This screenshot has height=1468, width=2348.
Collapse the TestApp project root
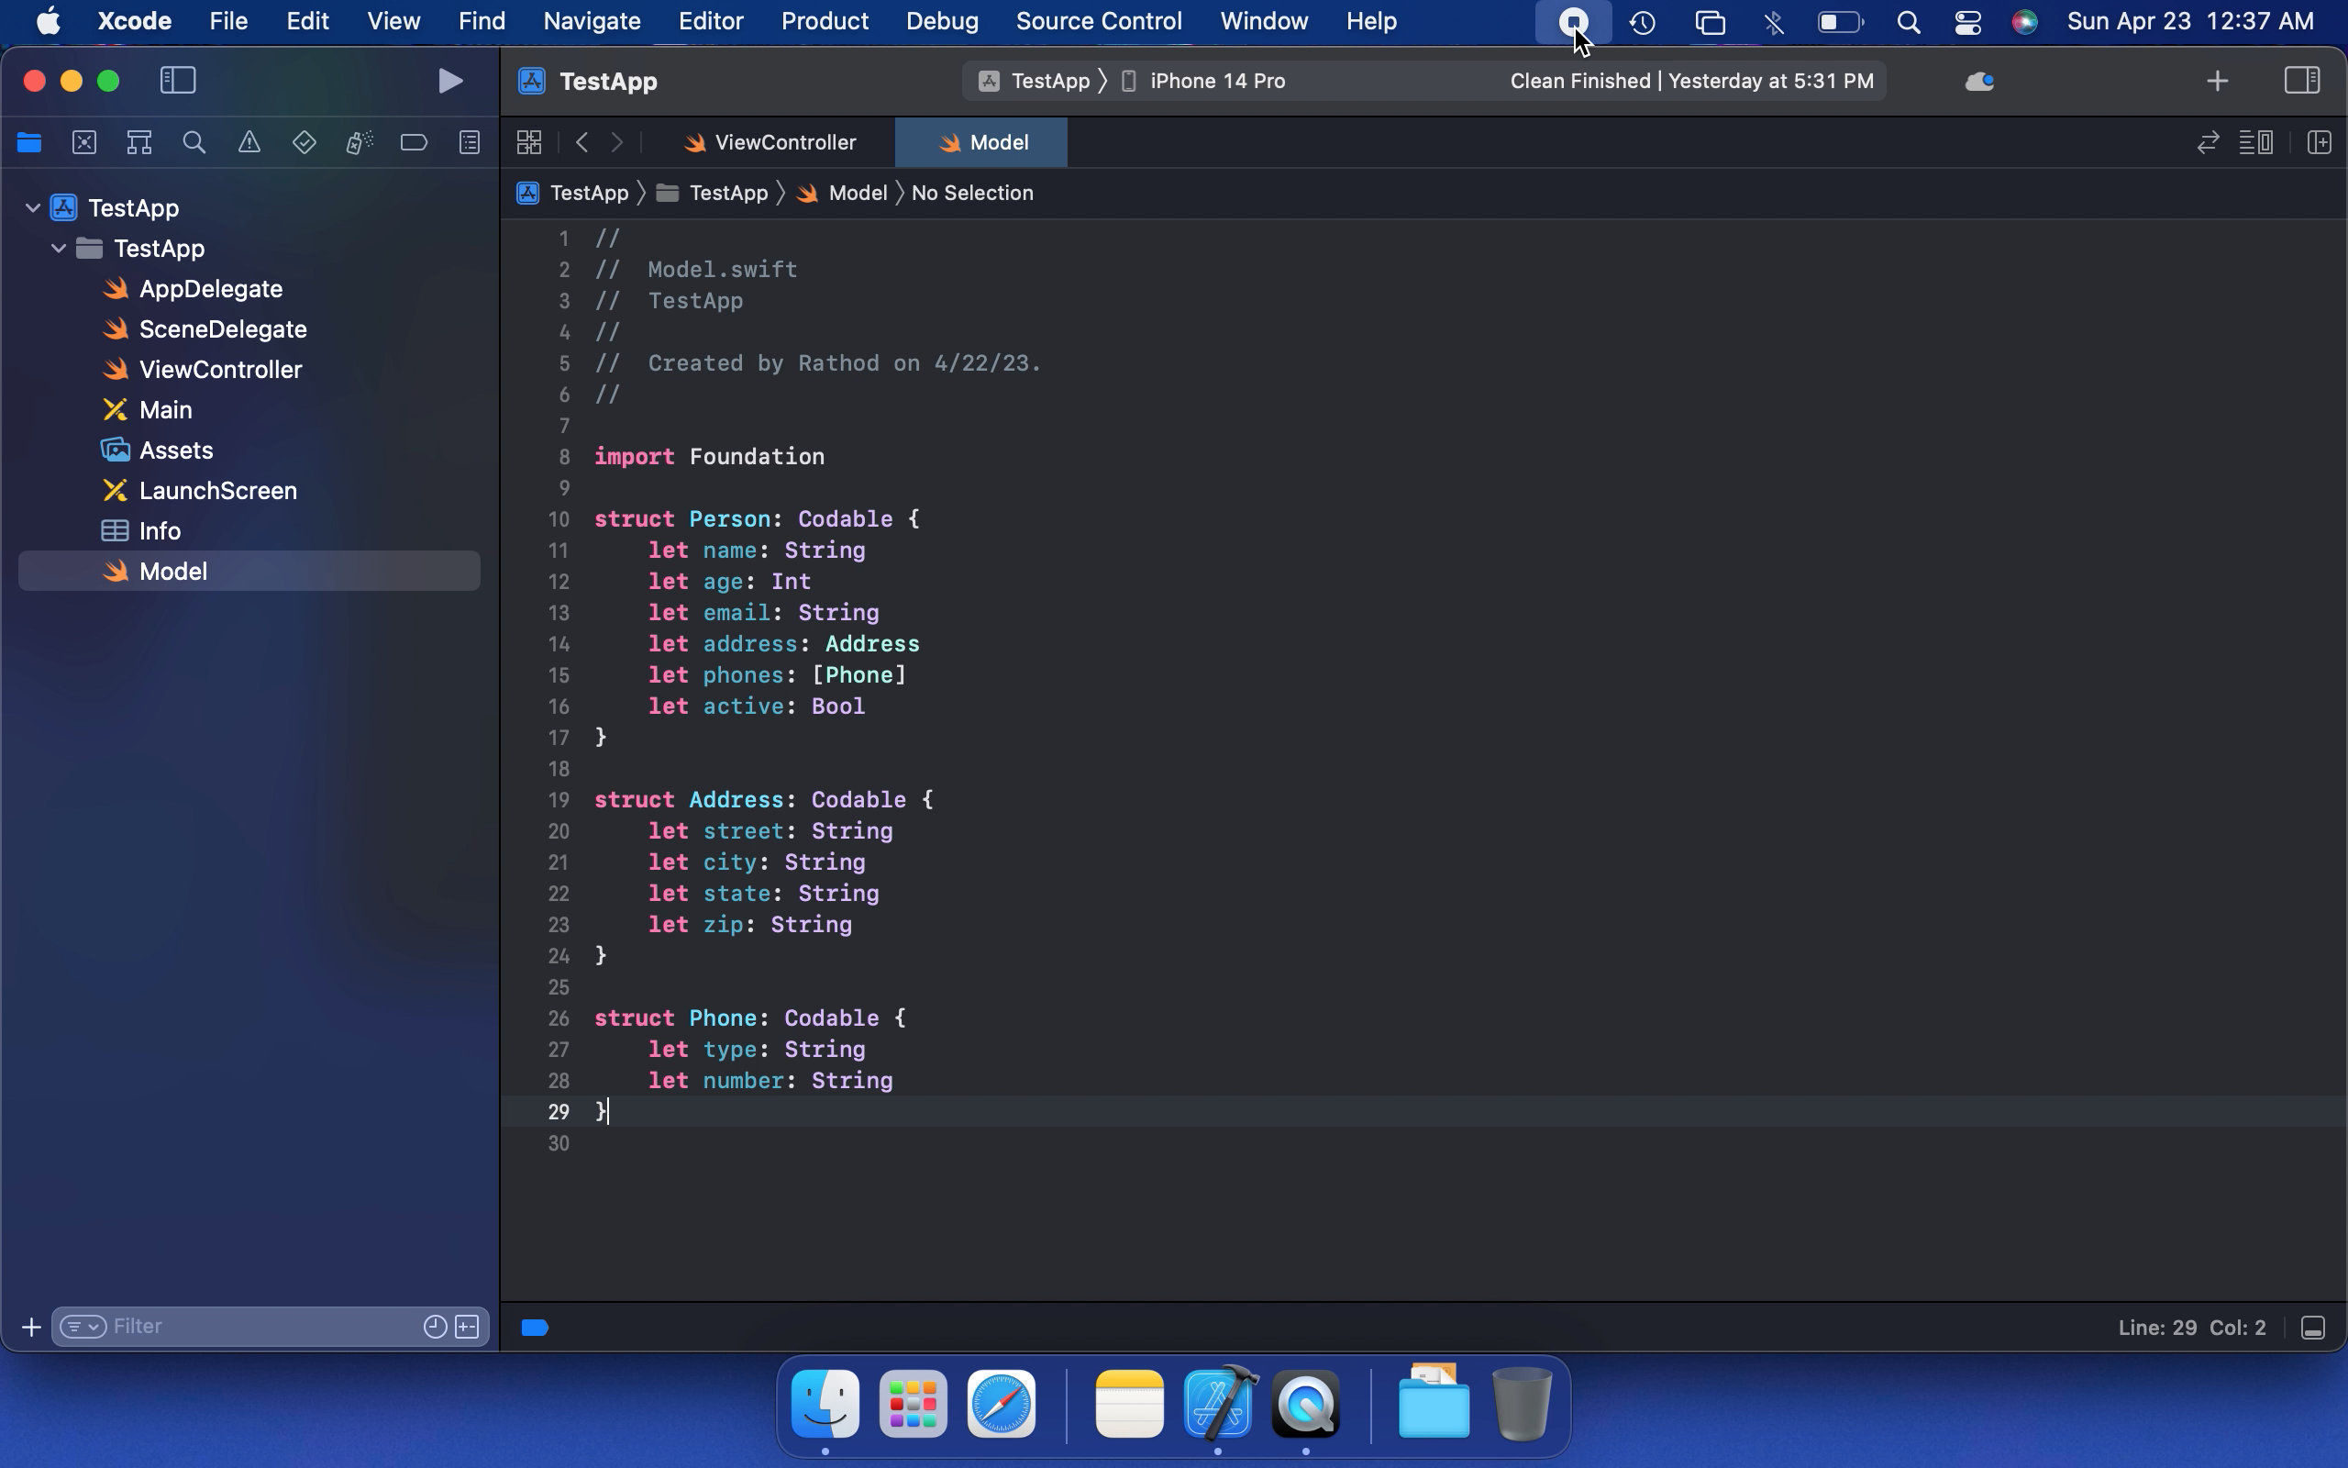tap(33, 207)
